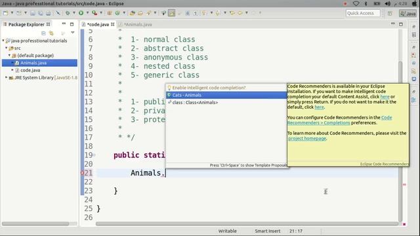Screen dimensions: 420x236
Task: Click the Print toolbar icon
Action: (x=48, y=13)
